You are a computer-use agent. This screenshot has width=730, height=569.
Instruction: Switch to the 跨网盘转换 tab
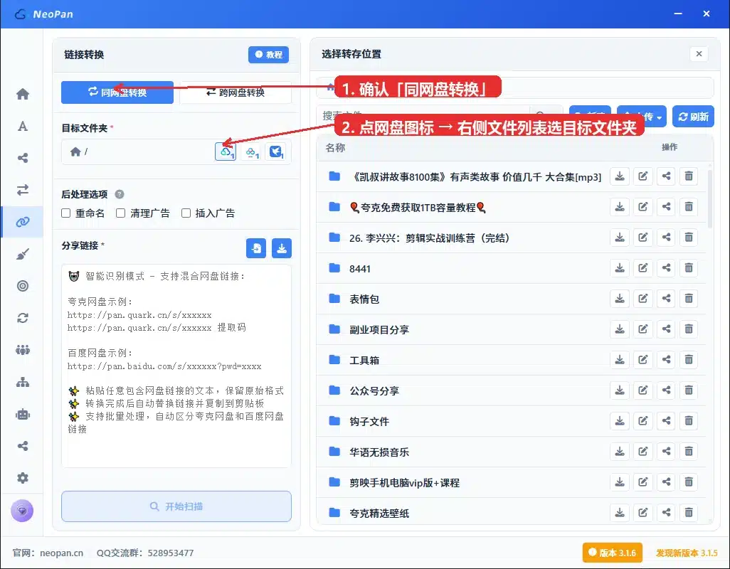[236, 92]
